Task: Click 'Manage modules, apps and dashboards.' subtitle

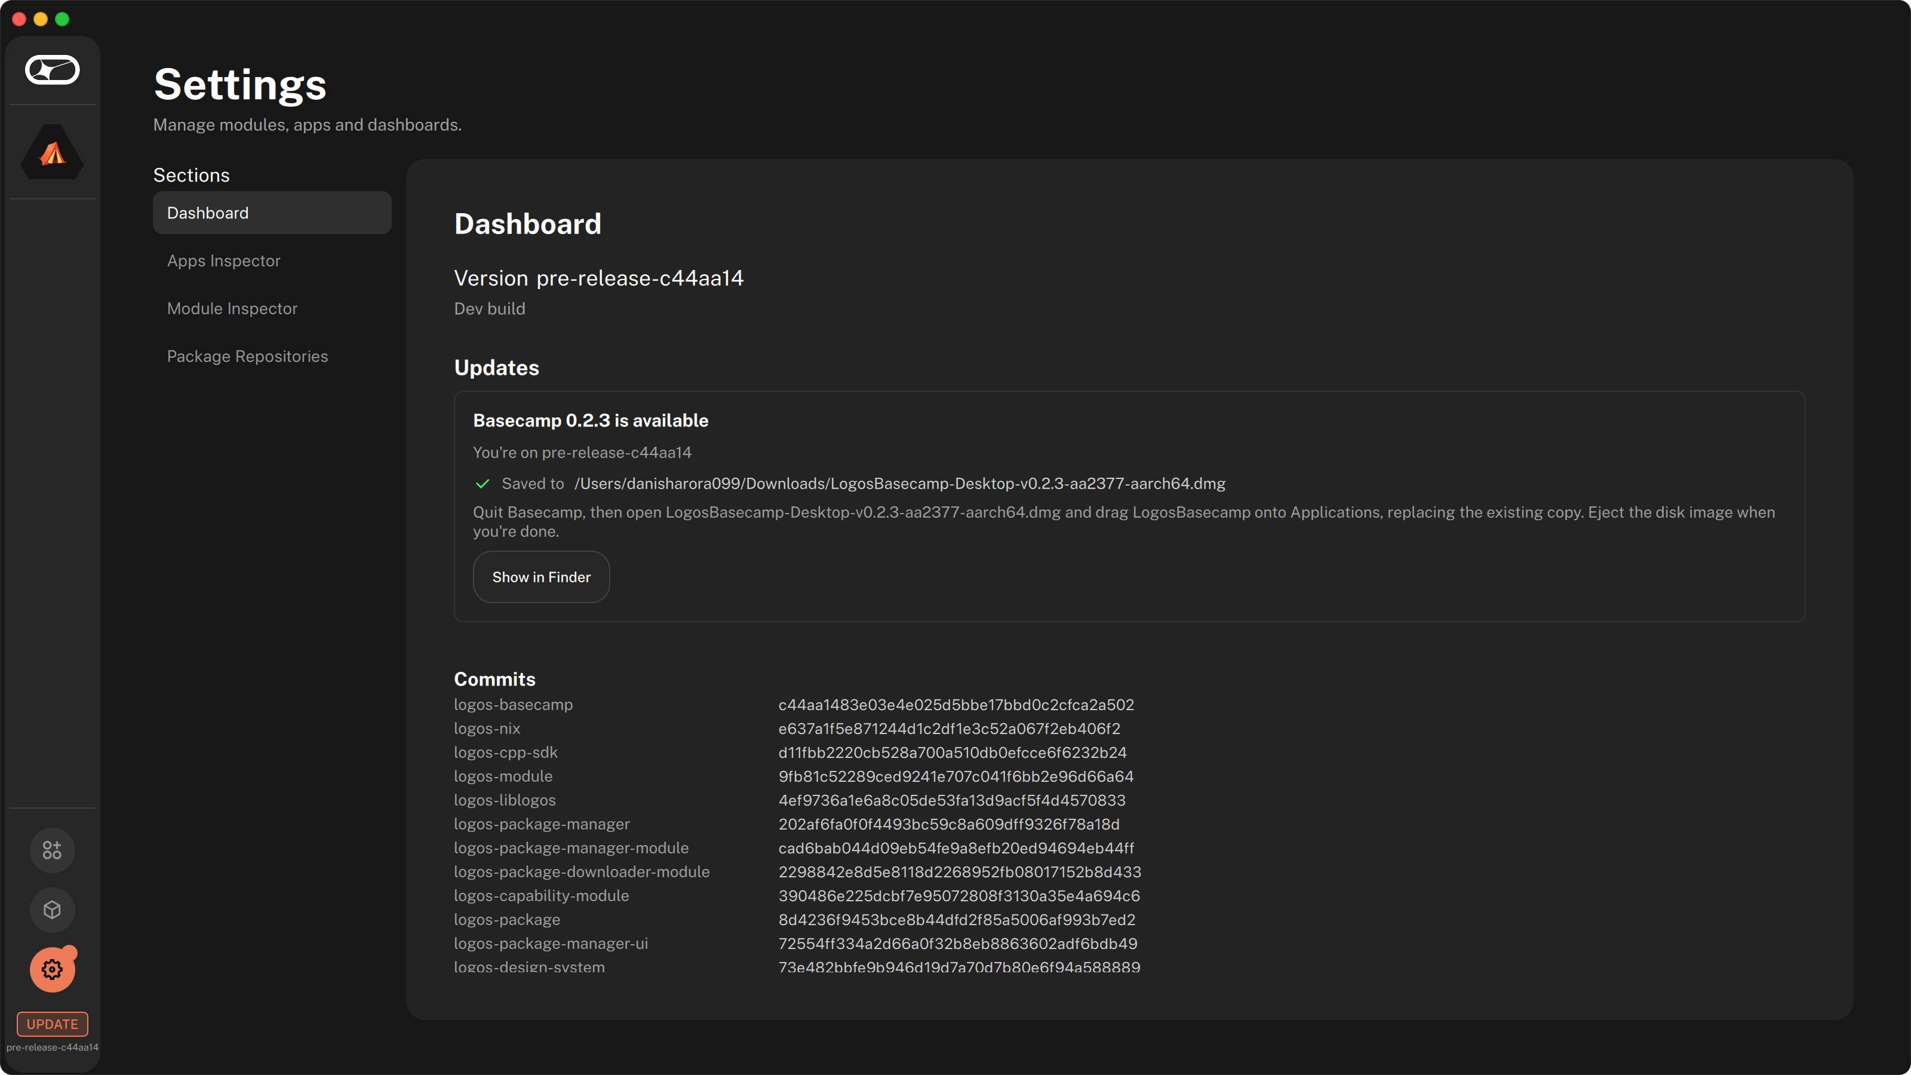Action: [307, 125]
